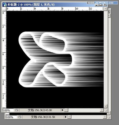Click the 100% zoom field in front window
119x125 pixels.
click(8, 110)
